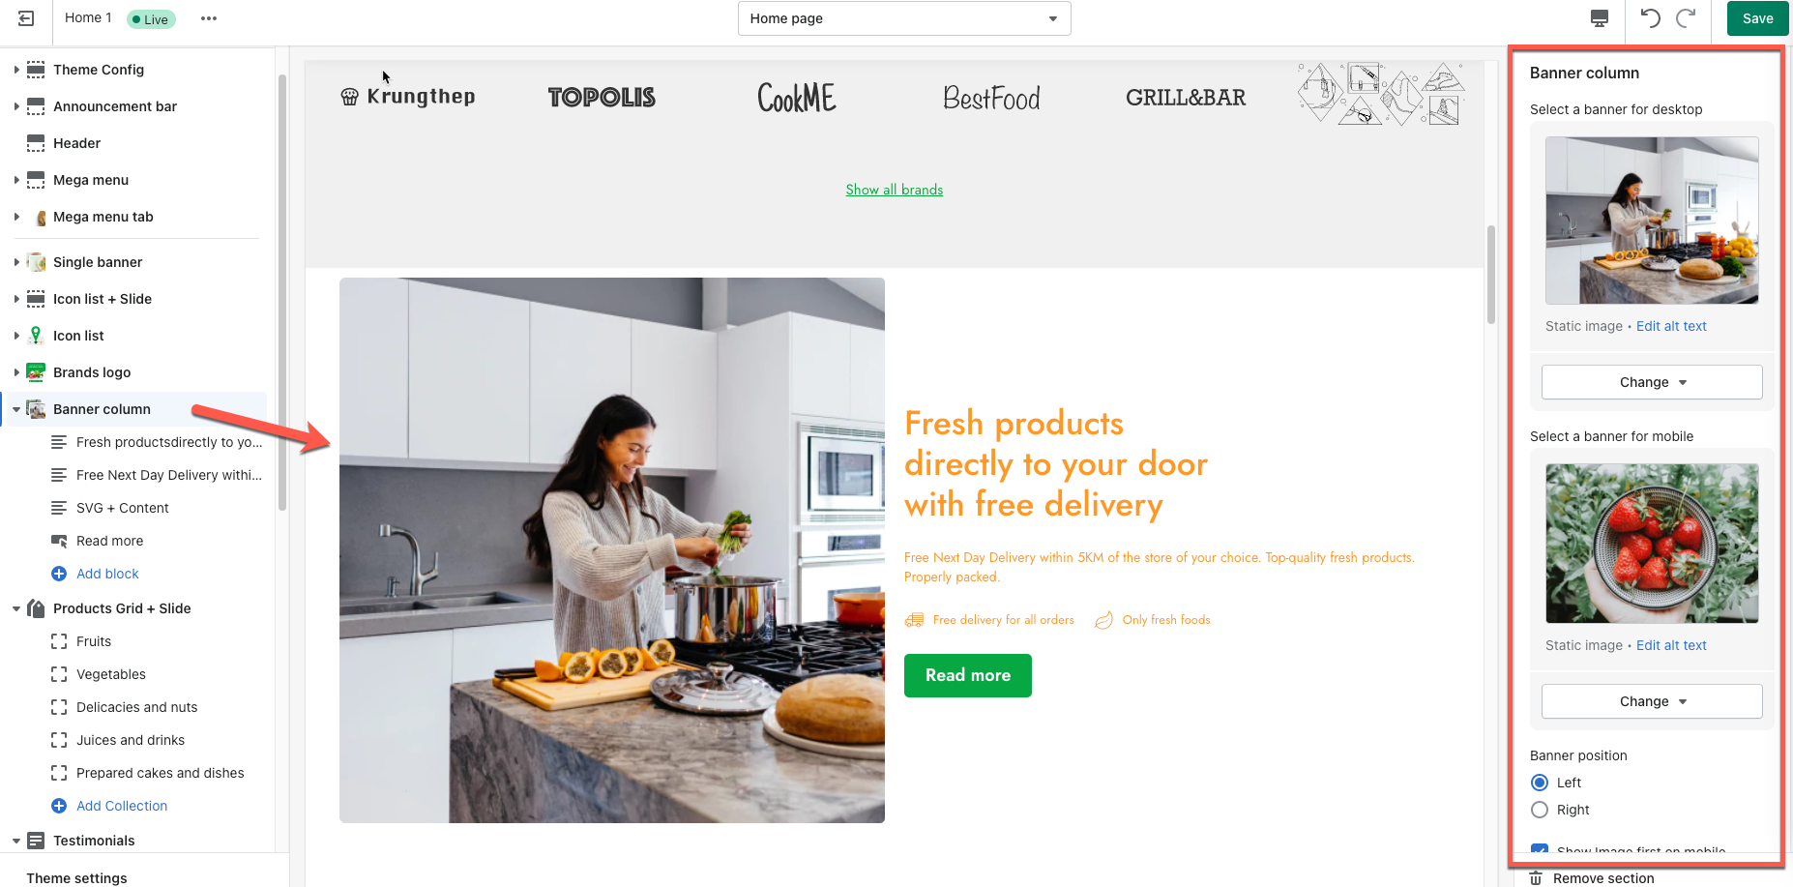Click the Add Collection plus icon
1793x887 pixels.
click(59, 806)
